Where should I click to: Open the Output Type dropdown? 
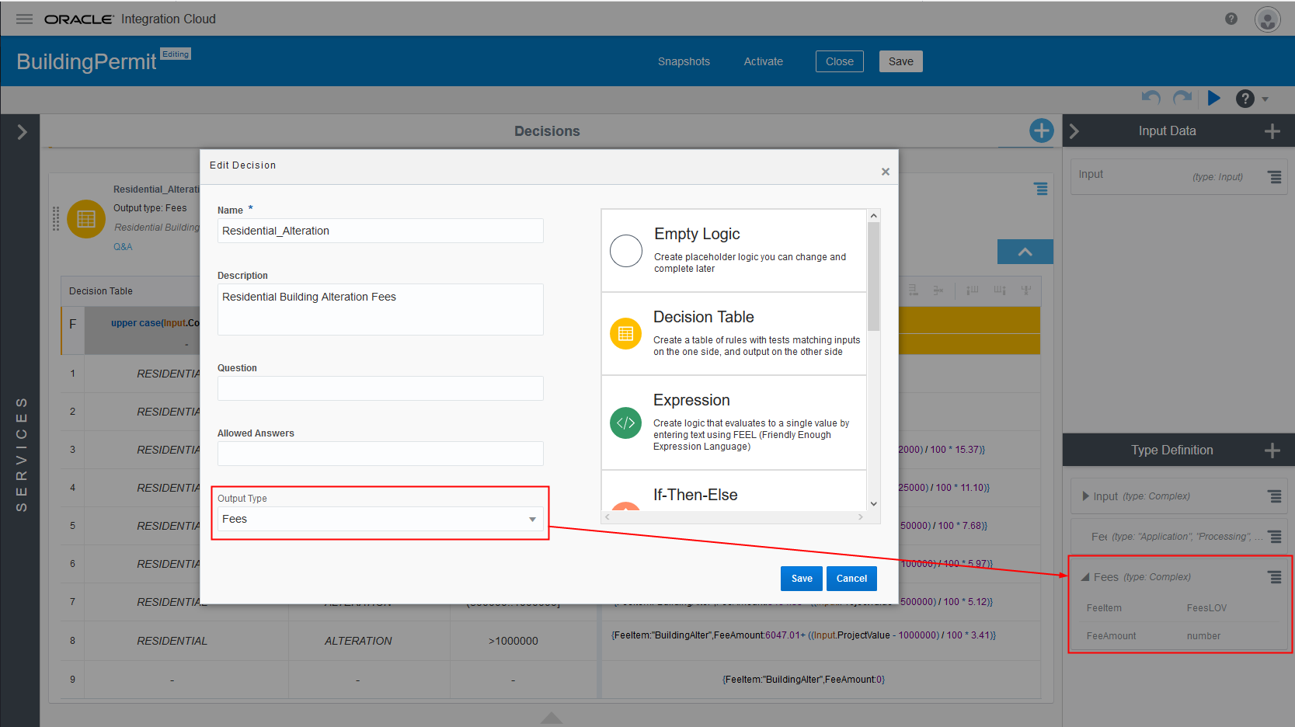point(532,518)
